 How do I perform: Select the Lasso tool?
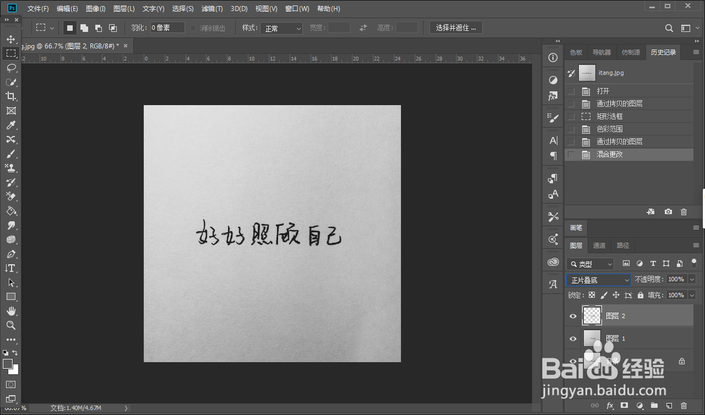pyautogui.click(x=10, y=68)
